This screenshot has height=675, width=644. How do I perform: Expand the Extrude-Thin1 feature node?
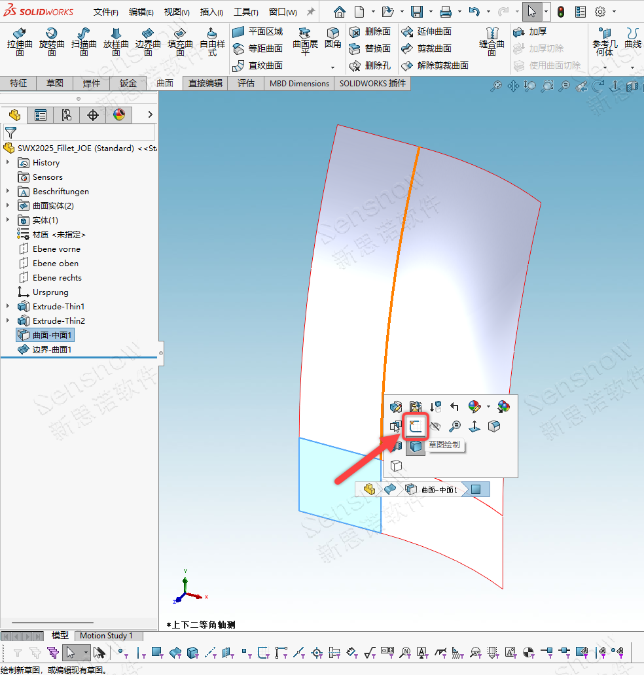click(x=8, y=307)
